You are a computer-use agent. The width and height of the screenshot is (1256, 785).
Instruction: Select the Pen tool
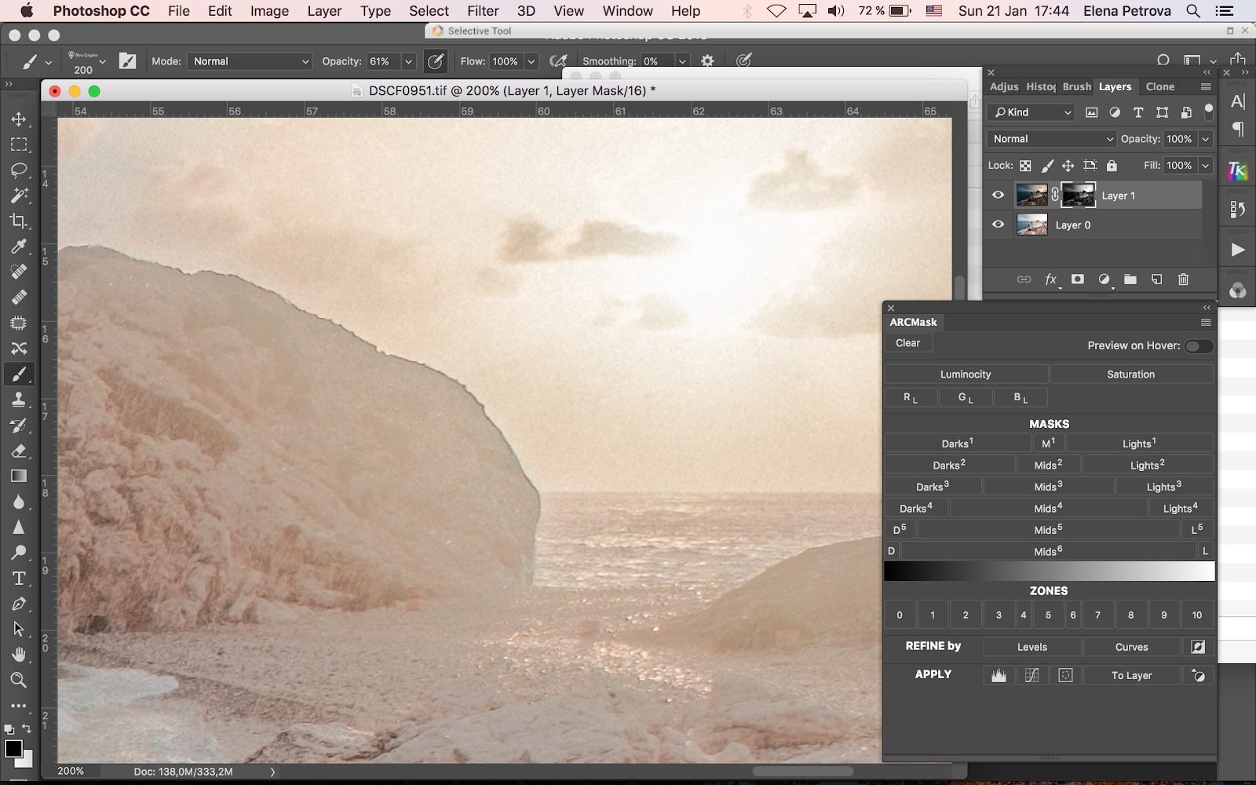[x=19, y=604]
